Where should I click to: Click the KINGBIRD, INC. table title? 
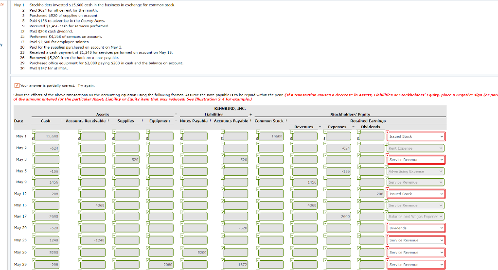tap(230, 108)
